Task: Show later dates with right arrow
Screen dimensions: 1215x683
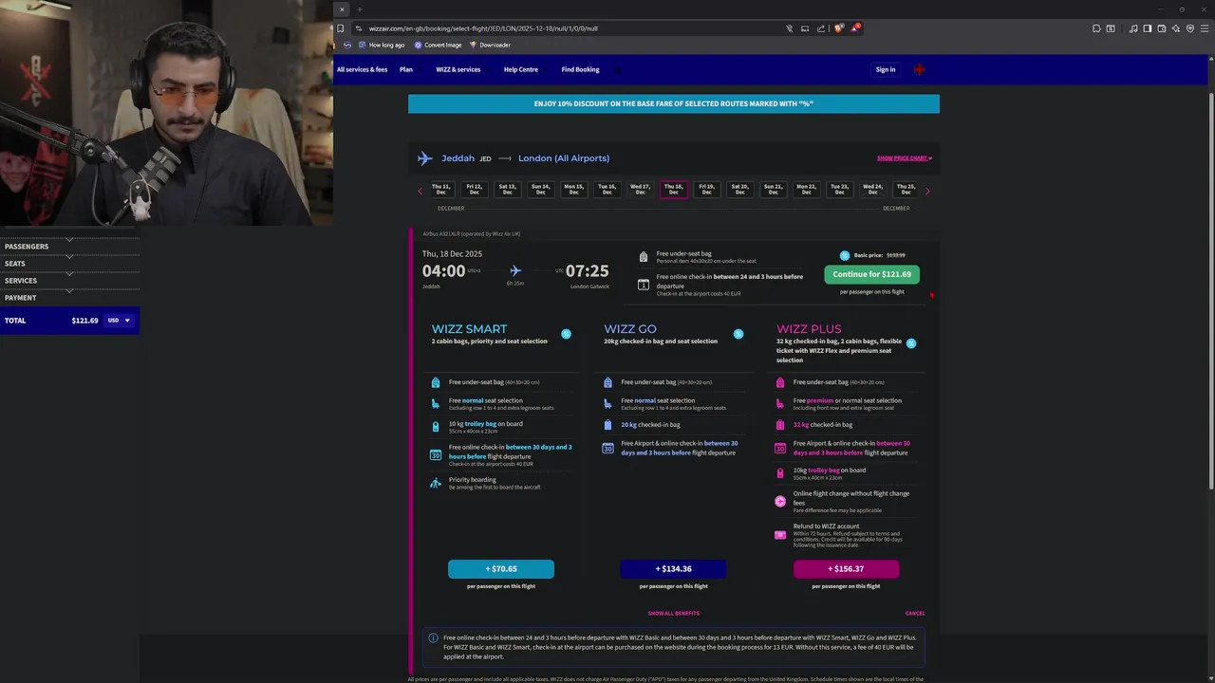Action: 927,192
